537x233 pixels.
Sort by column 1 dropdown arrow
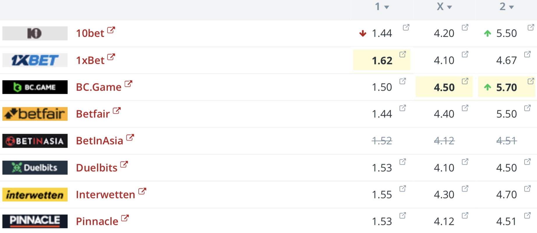387,7
